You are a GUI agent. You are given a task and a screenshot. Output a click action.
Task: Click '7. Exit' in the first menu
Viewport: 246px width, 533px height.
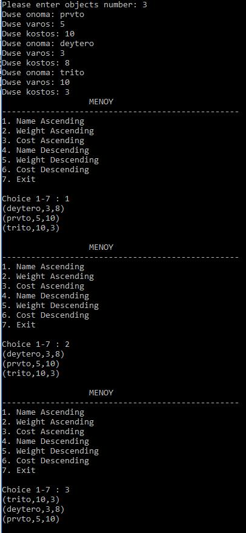(19, 179)
